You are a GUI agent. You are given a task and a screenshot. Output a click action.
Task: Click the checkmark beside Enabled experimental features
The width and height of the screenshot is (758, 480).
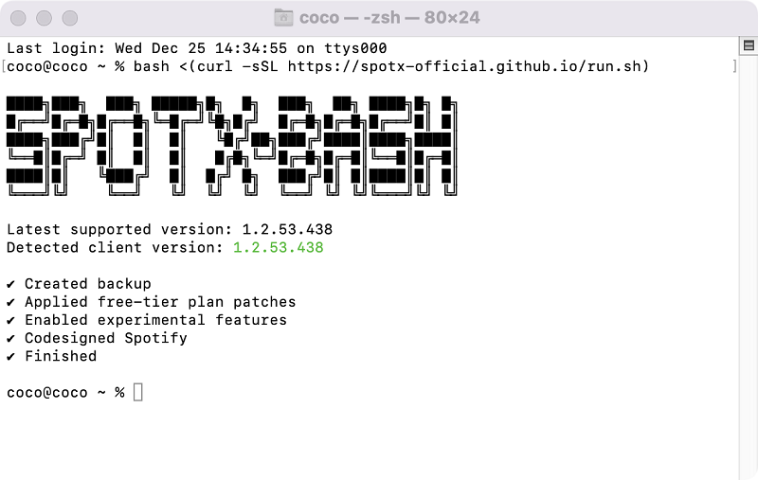pos(11,320)
